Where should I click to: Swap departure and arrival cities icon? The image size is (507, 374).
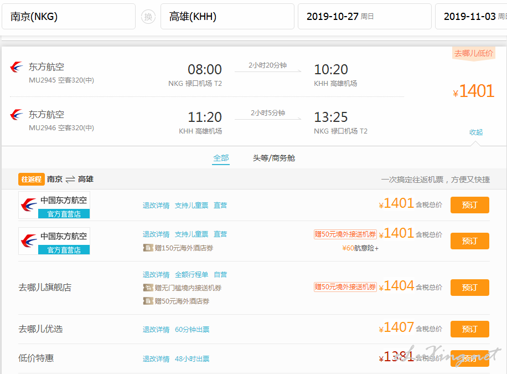(x=148, y=17)
